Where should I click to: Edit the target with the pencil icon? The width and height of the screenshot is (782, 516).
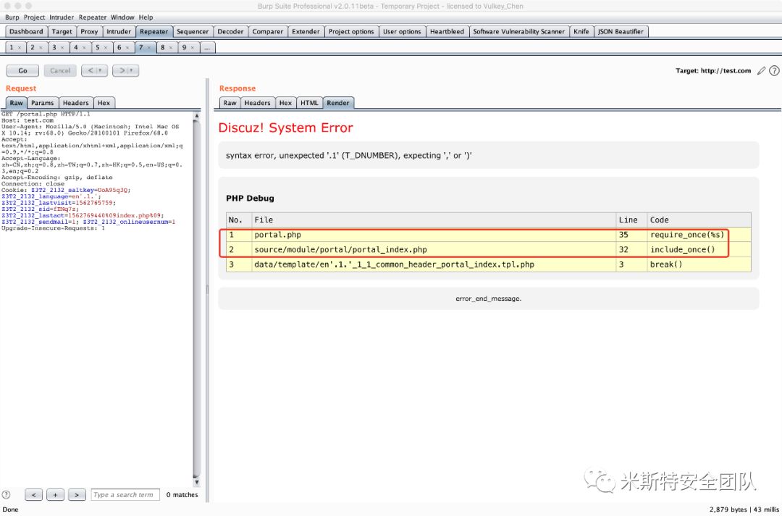[761, 71]
